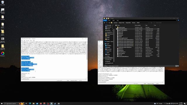Image resolution: width=187 pixels, height=105 pixels.
Task: Click the Back arrow in File Explorer
Action: click(105, 23)
